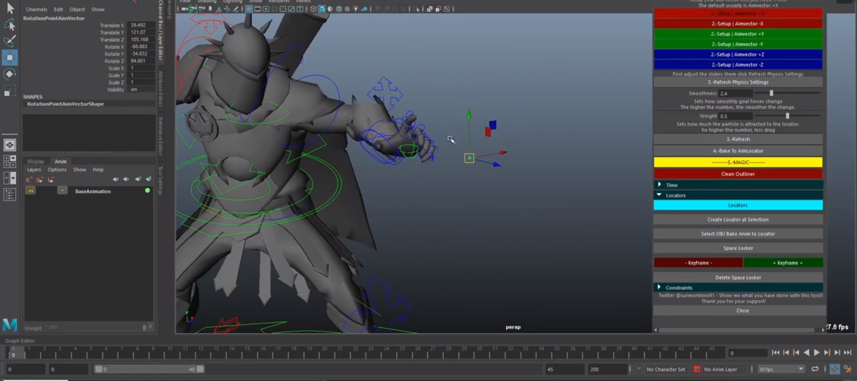
Task: Jump to next keyframe
Action: coord(827,352)
